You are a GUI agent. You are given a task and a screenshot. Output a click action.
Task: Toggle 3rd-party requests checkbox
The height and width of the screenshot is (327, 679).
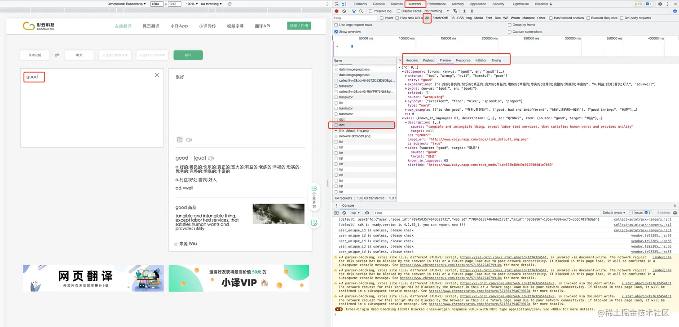click(622, 18)
